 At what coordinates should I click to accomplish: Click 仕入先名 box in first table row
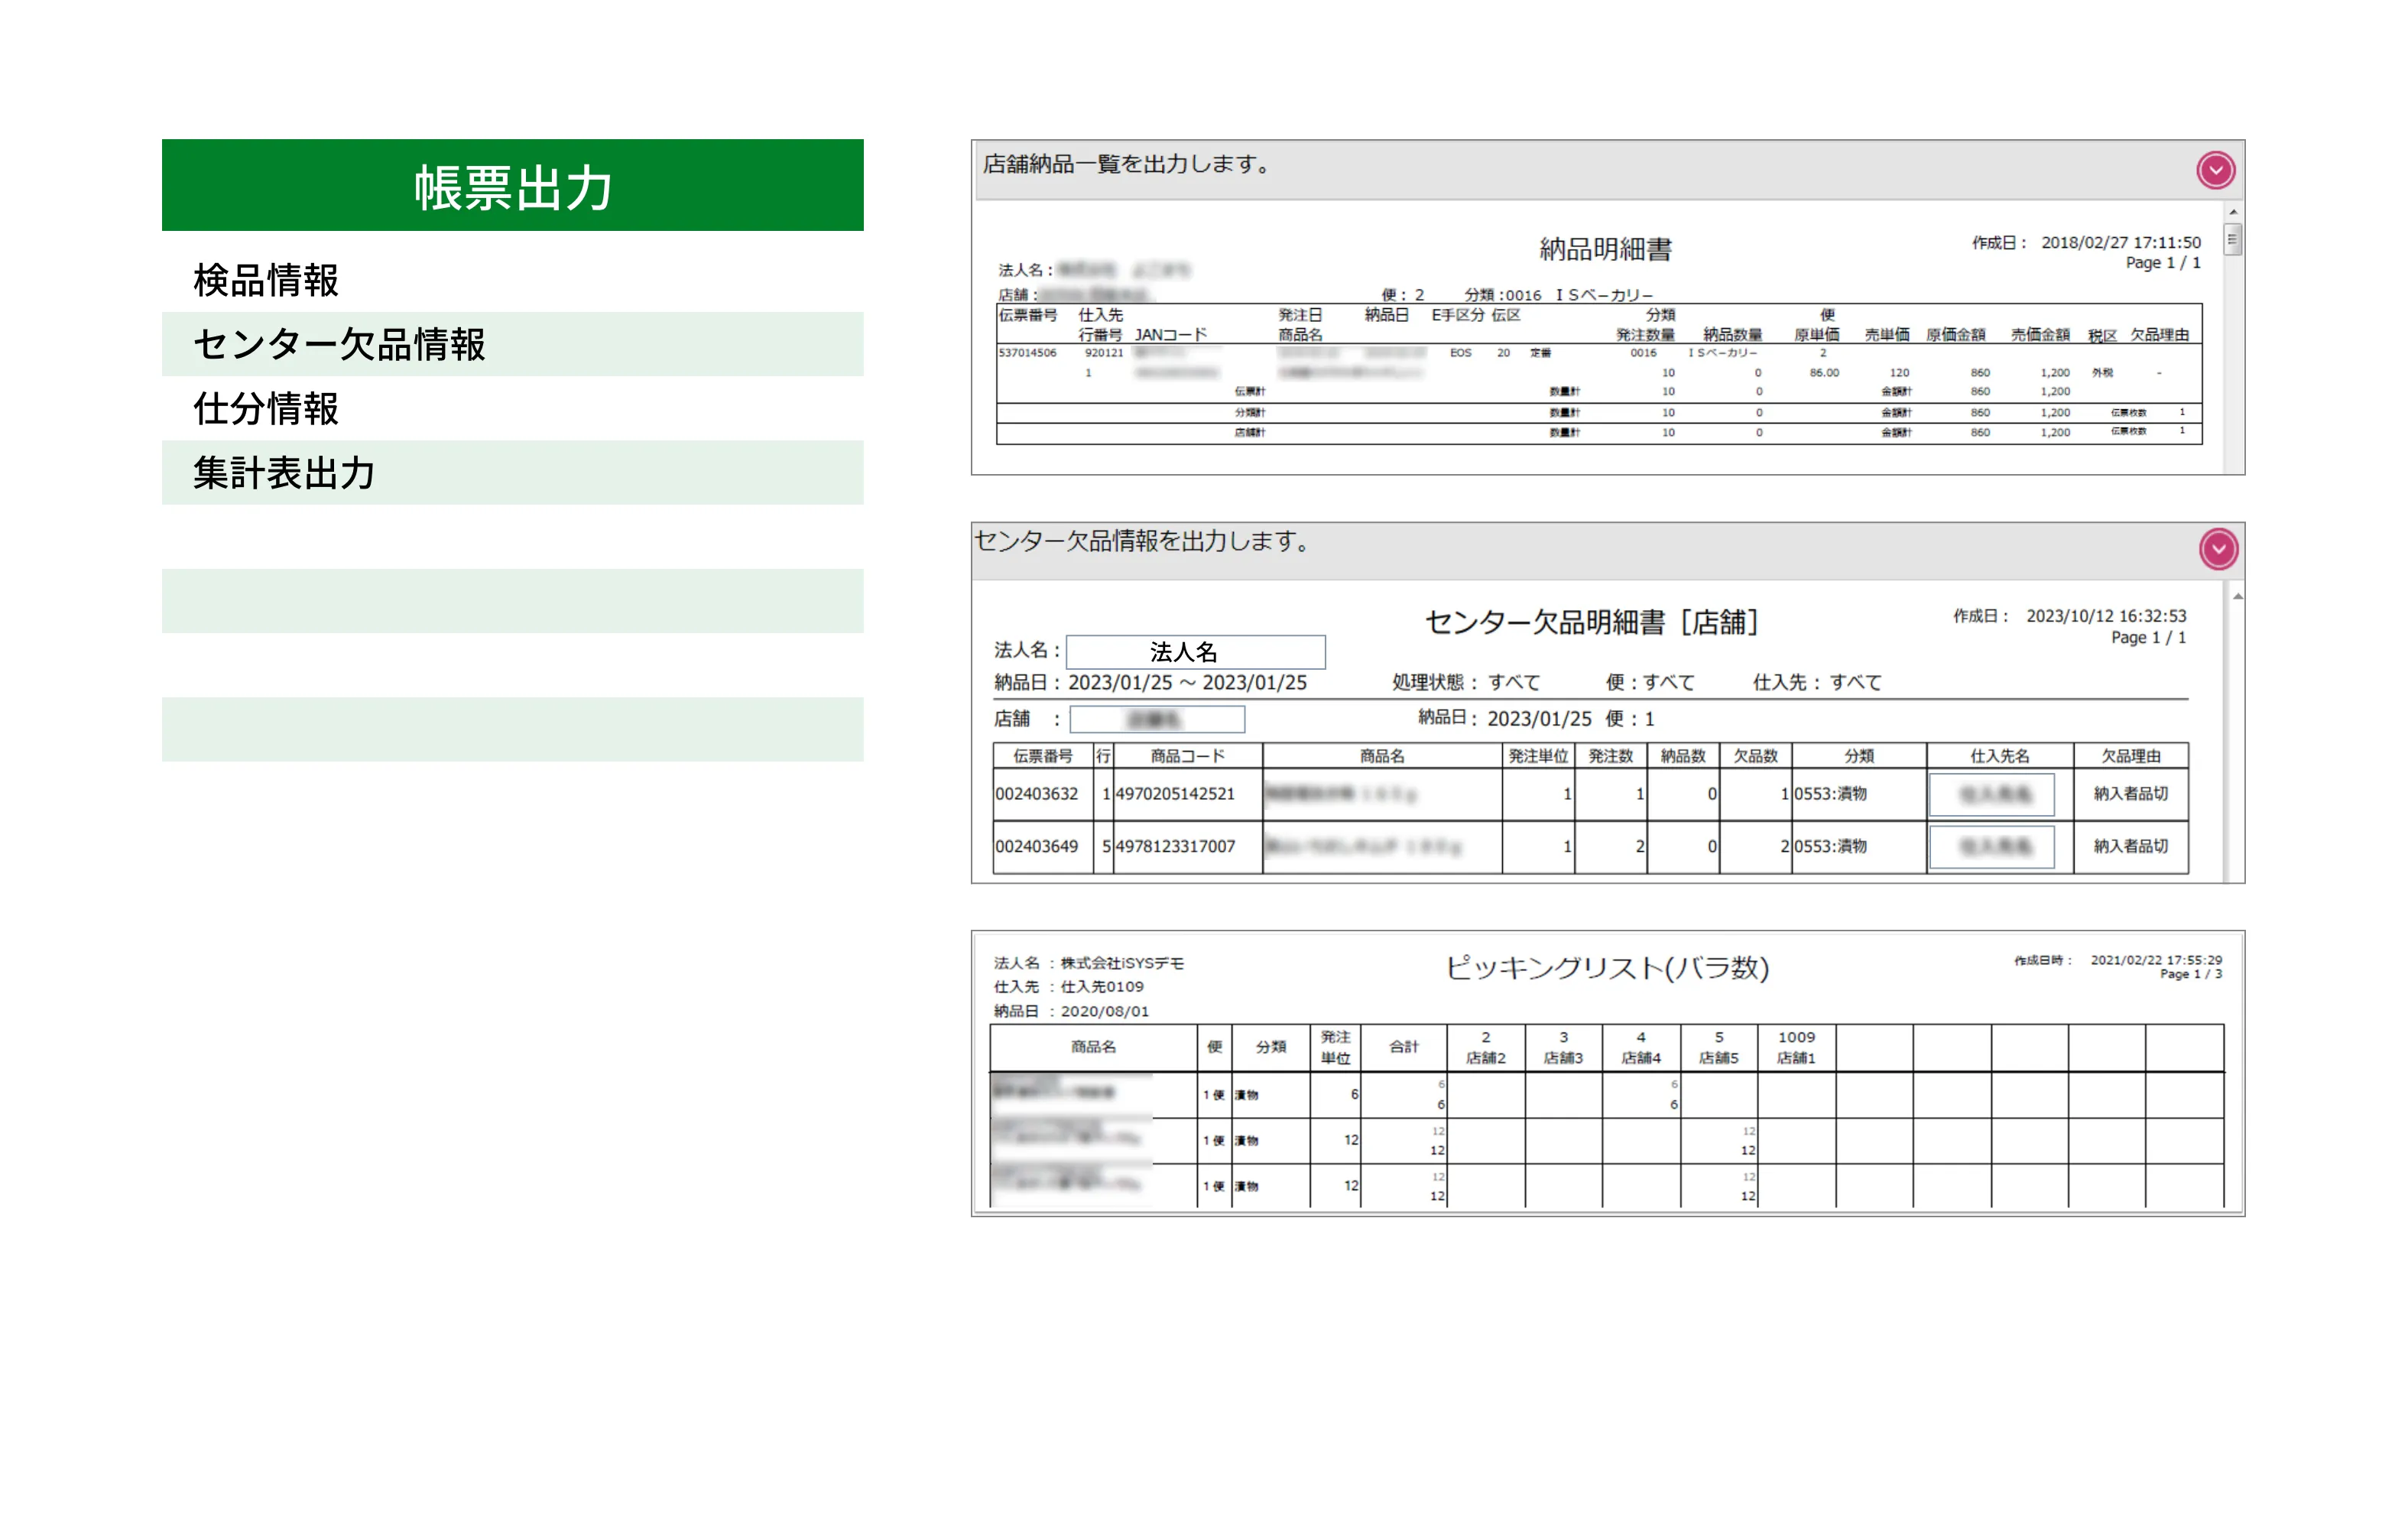tap(1991, 794)
